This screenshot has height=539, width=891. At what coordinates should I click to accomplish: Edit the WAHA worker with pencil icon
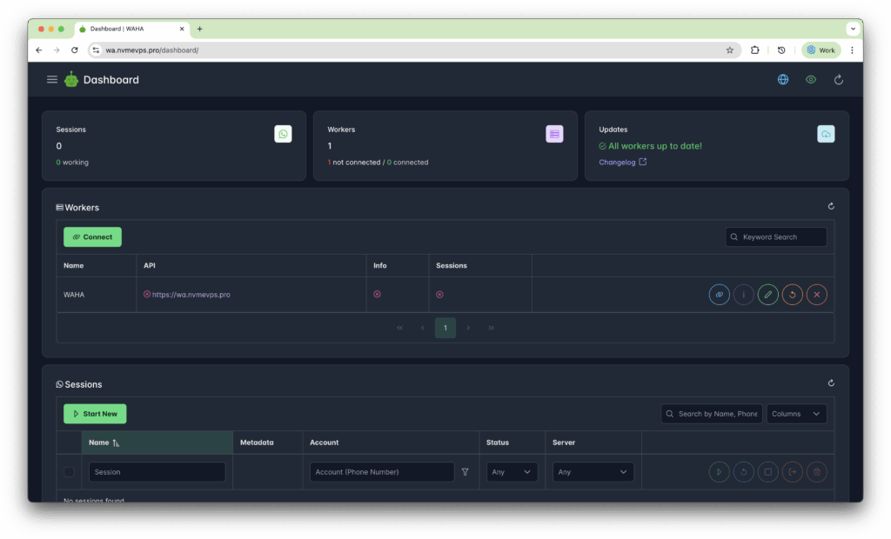click(767, 295)
